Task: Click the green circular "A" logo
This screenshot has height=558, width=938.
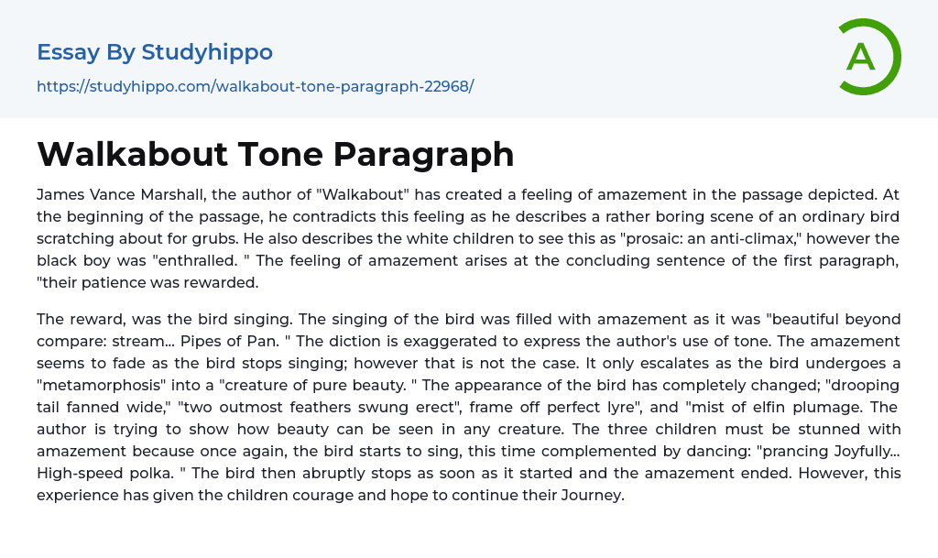Action: coord(869,57)
